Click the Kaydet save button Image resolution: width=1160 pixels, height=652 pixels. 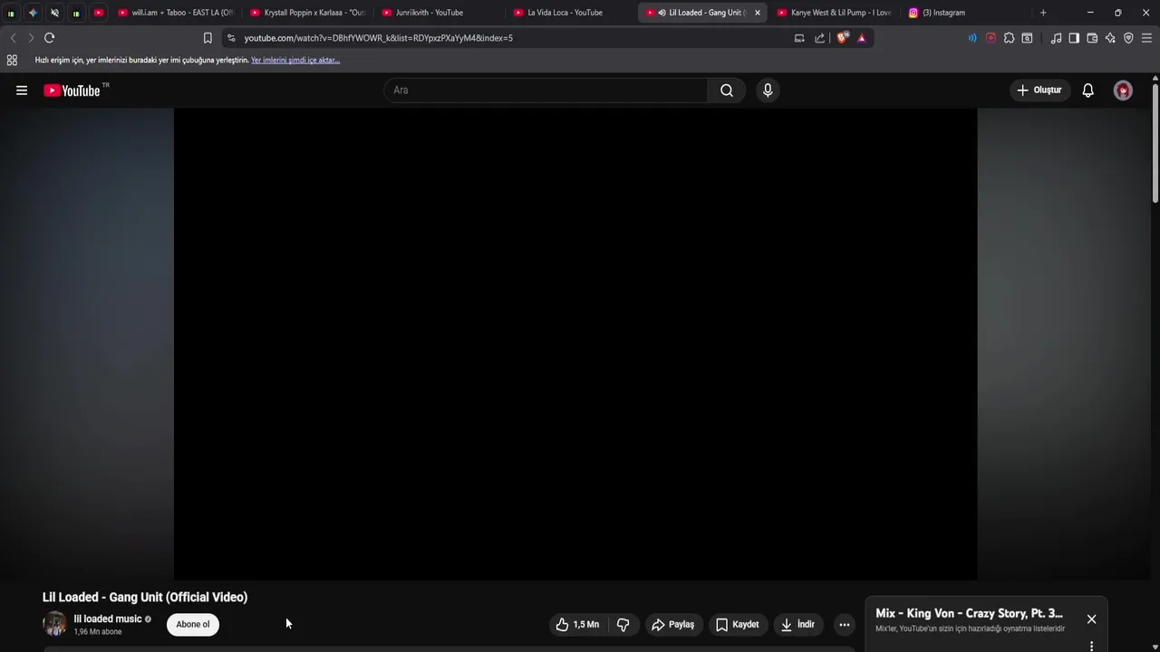point(738,624)
